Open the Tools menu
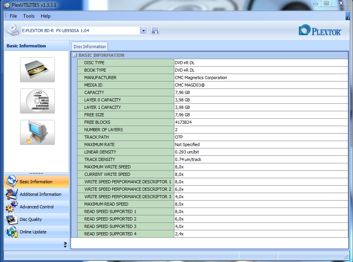Viewport: 353px width, 262px height. 29,16
